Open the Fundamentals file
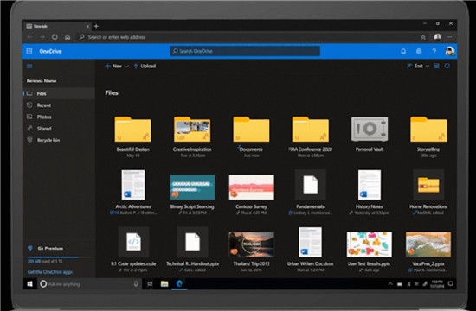Screen dimensions: 476x311 pos(310,185)
